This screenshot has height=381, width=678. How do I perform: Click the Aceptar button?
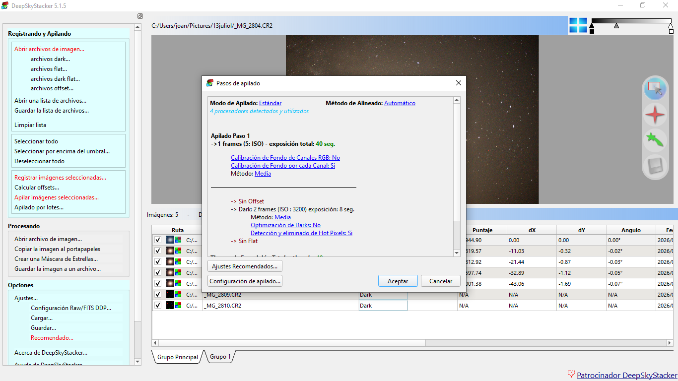click(398, 281)
